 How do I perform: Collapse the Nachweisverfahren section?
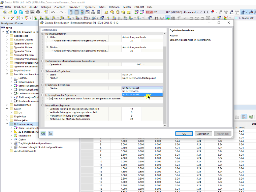tap(43, 34)
